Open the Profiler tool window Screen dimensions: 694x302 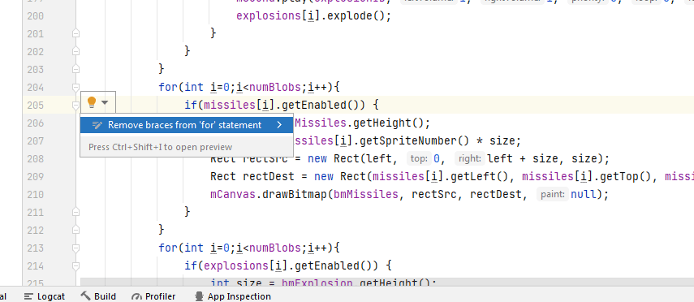153,296
